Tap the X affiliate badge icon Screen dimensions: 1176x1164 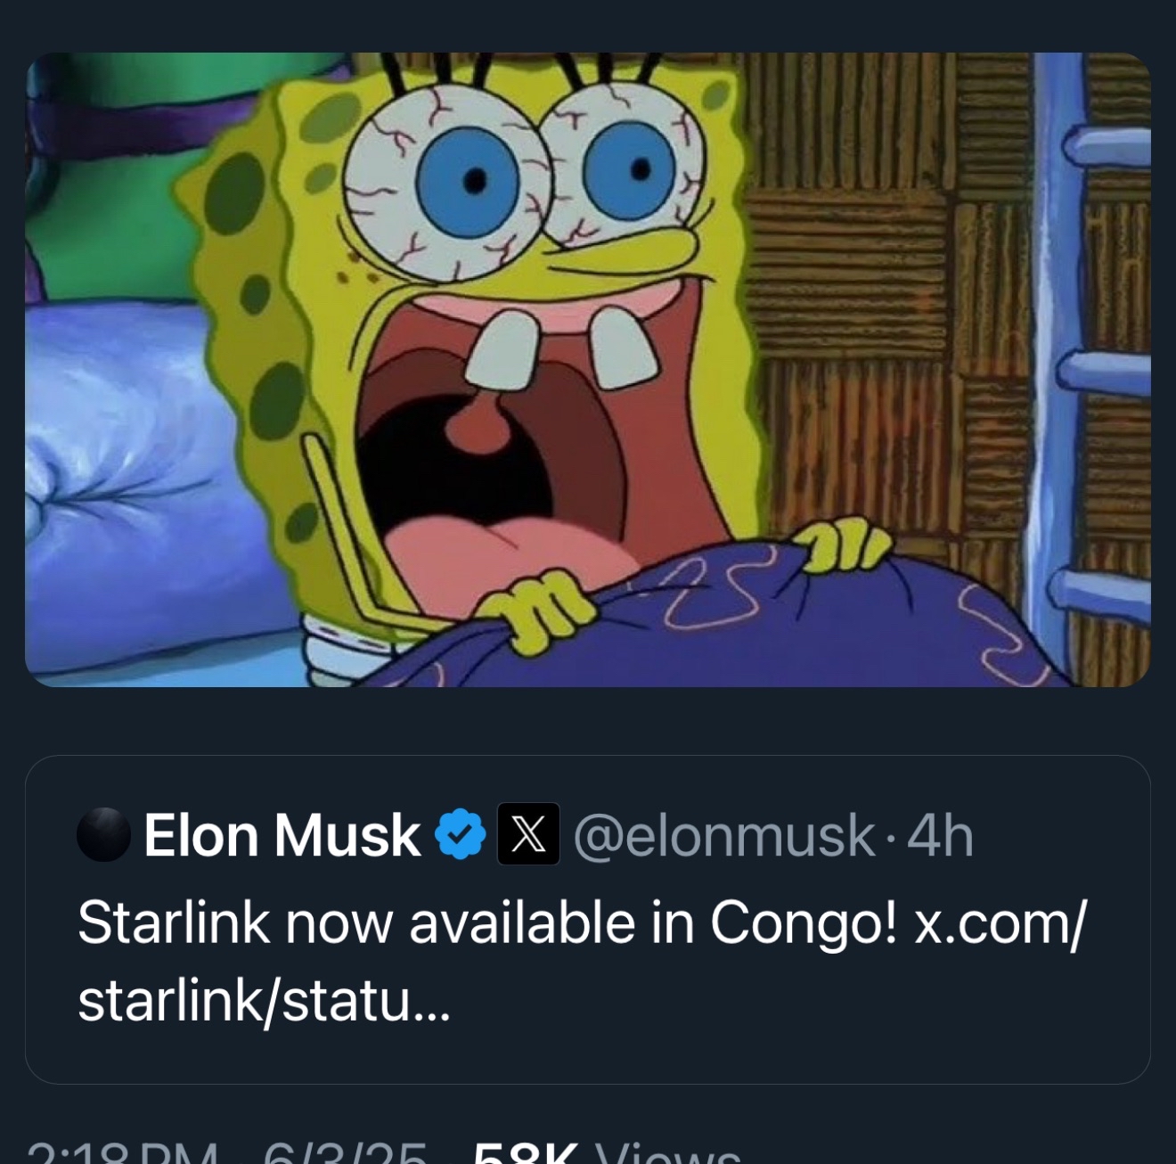(x=528, y=834)
